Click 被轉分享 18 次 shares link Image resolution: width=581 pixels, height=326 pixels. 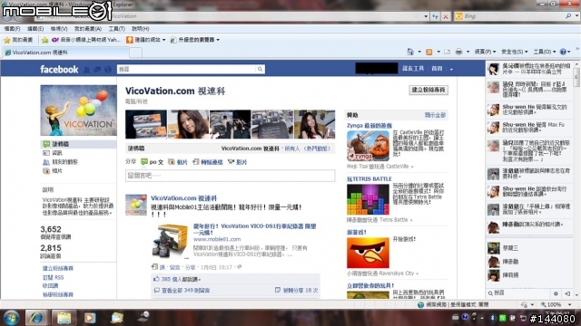click(300, 291)
